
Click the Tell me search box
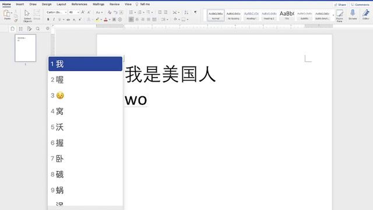click(143, 4)
